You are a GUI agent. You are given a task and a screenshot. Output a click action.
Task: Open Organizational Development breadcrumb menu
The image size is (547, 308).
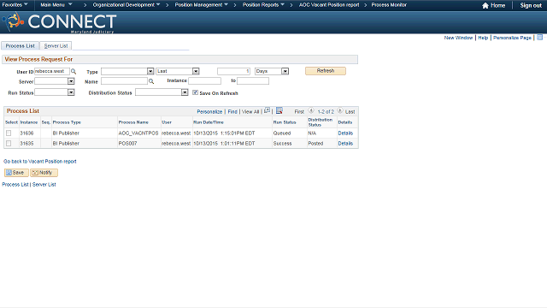126,5
